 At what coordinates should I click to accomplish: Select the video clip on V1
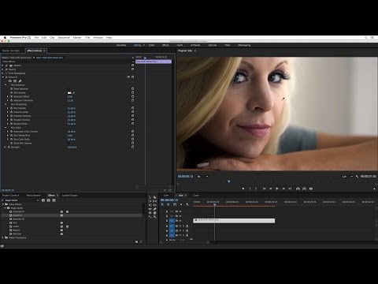coord(234,221)
